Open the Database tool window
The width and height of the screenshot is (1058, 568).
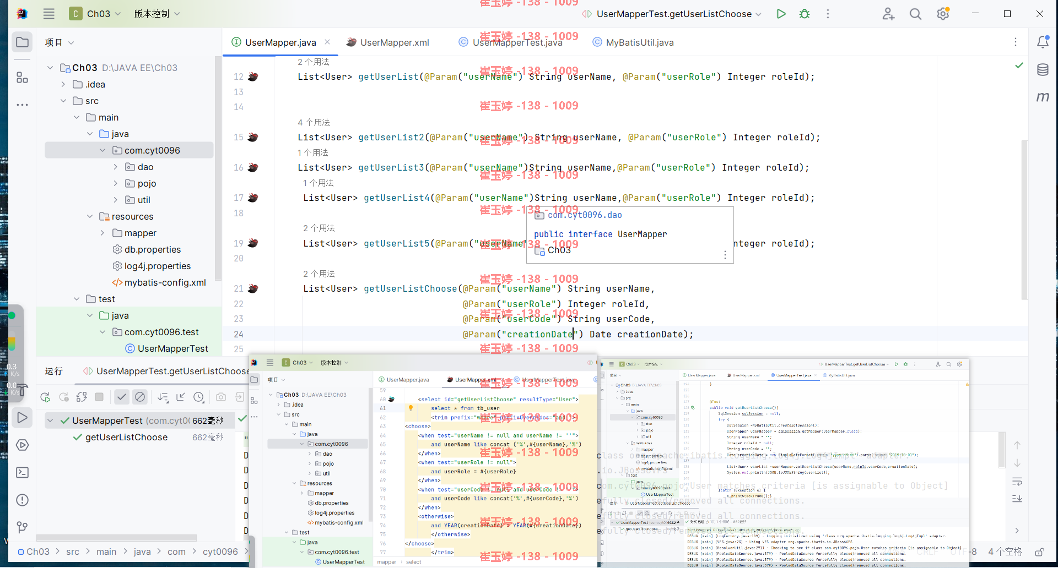(1043, 70)
